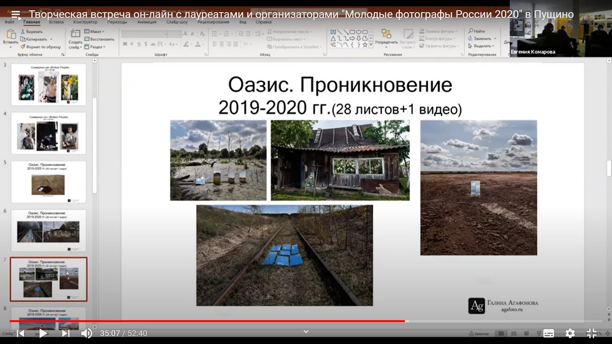The width and height of the screenshot is (612, 344).
Task: Mute the video volume
Action: pyautogui.click(x=87, y=333)
